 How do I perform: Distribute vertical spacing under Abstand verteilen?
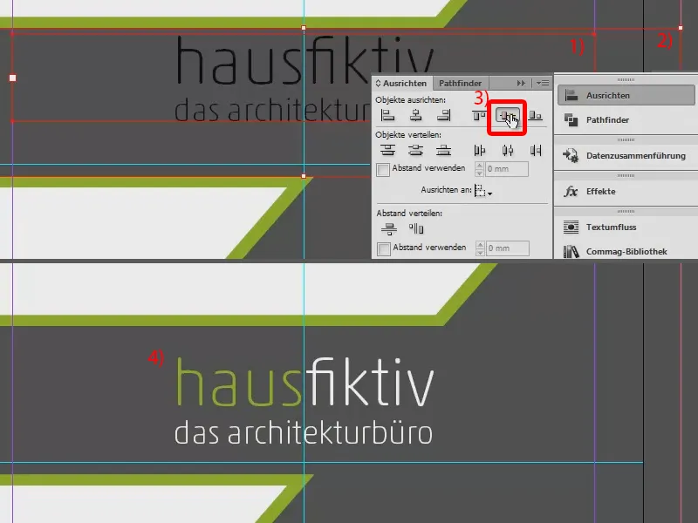coord(388,228)
